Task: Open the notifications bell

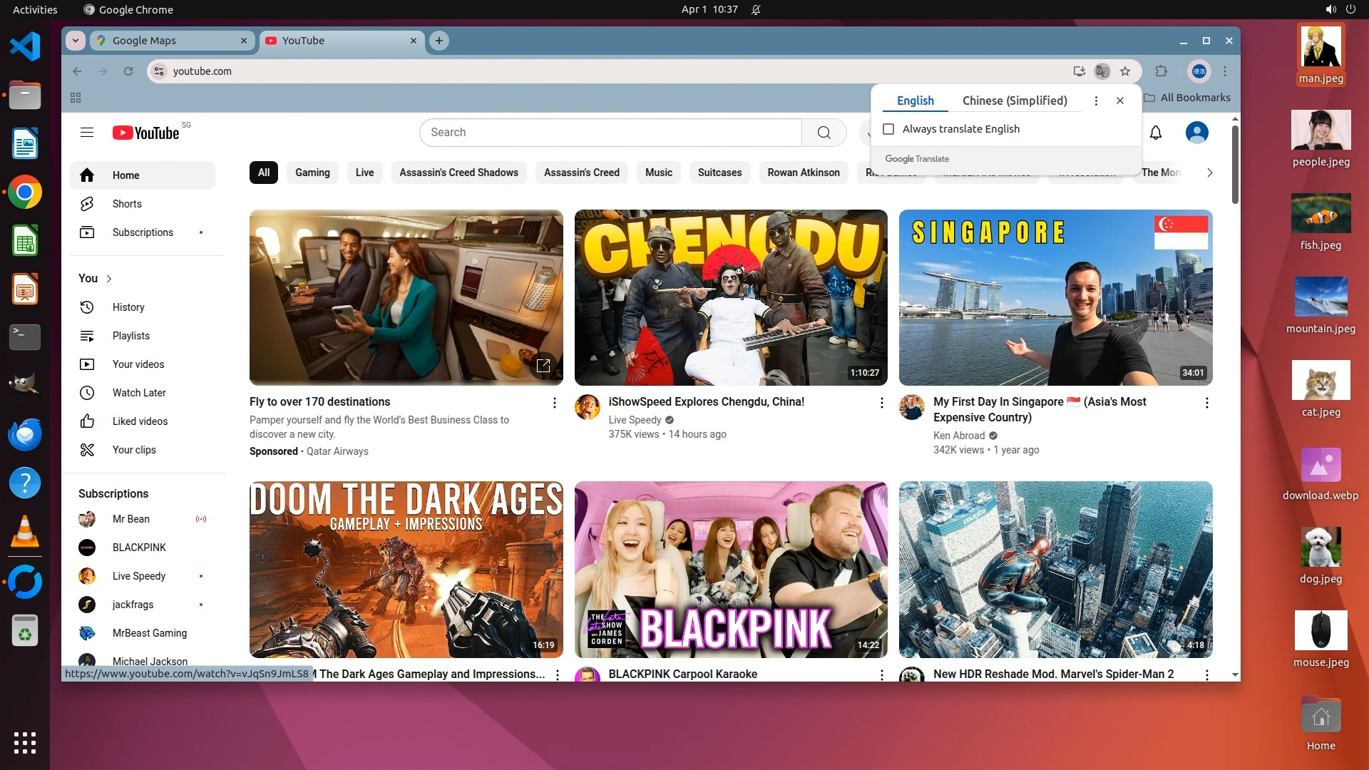Action: pyautogui.click(x=1156, y=133)
